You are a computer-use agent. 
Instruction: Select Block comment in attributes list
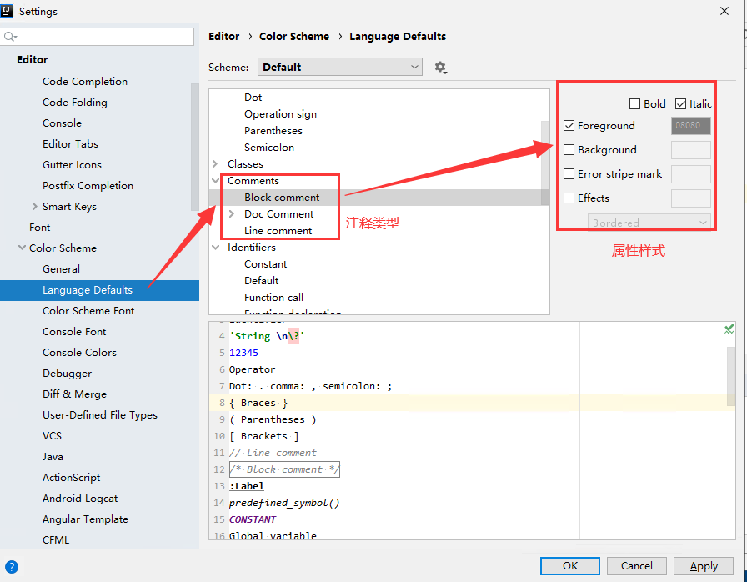[282, 198]
